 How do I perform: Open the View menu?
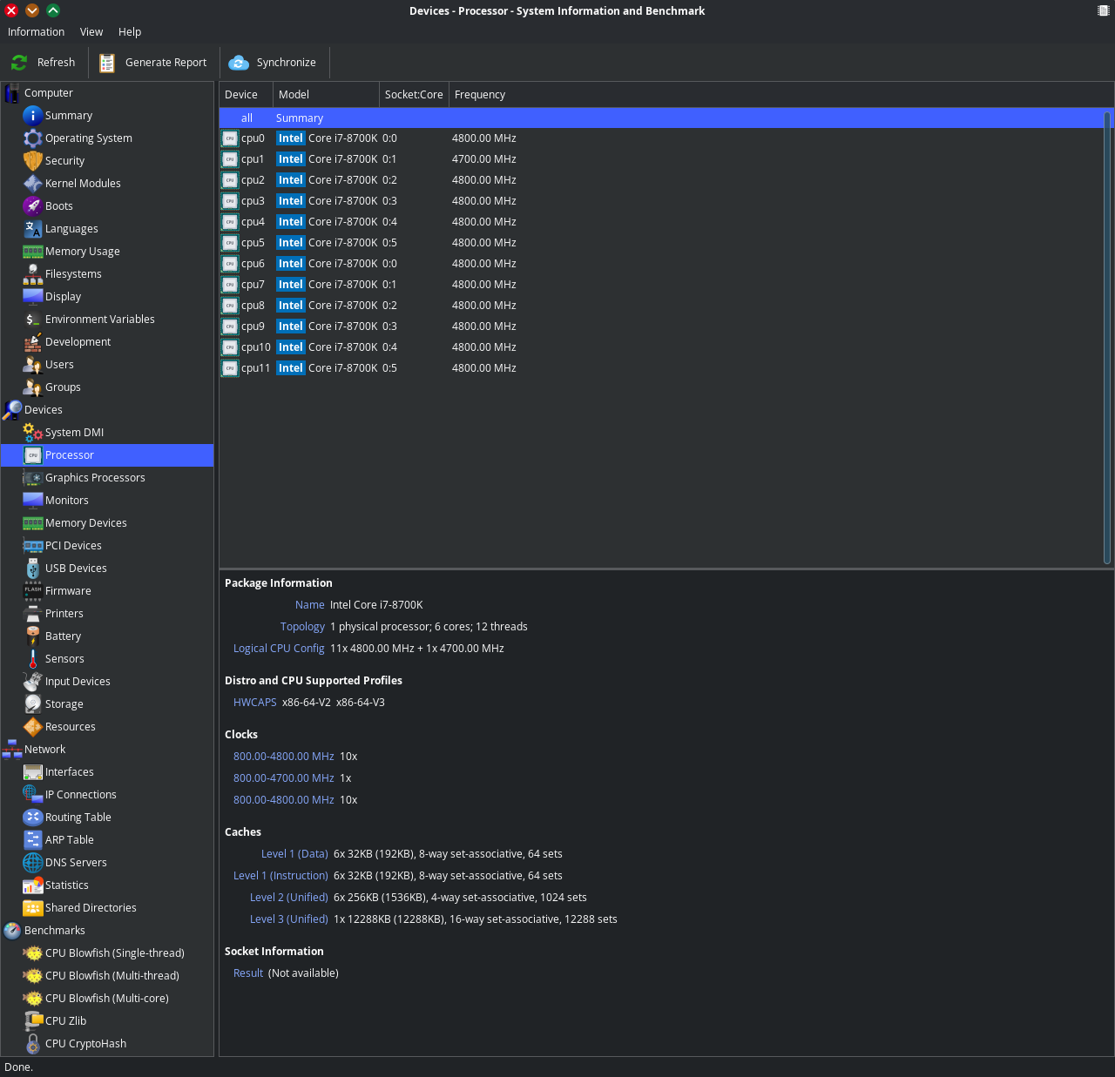(91, 32)
